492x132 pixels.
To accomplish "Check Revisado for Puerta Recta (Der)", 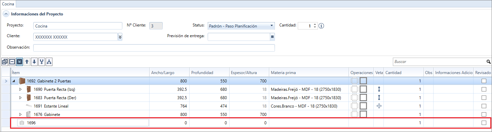I will click(484, 97).
